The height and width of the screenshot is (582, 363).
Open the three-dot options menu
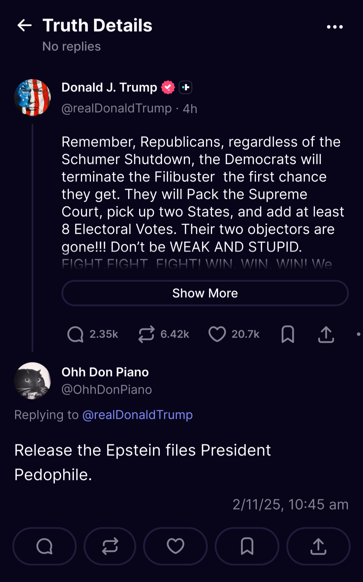pos(335,27)
